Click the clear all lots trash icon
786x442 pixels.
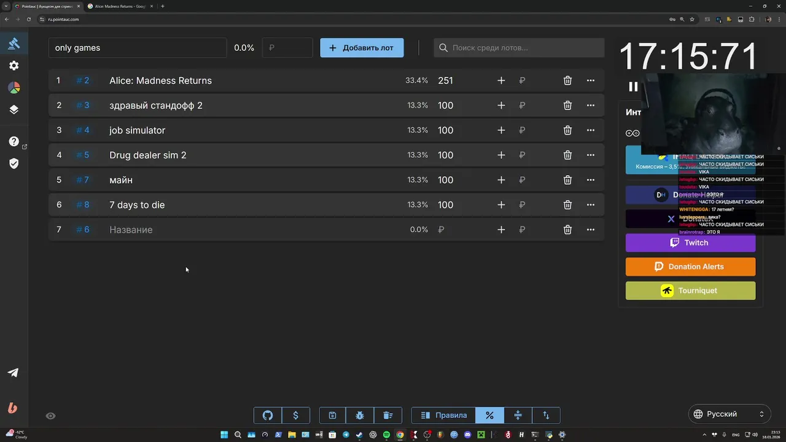(x=388, y=415)
